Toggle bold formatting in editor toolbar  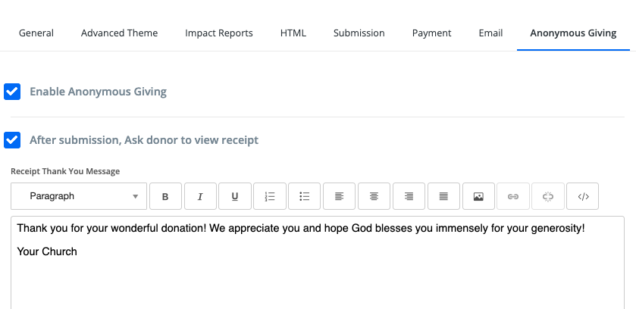(165, 196)
